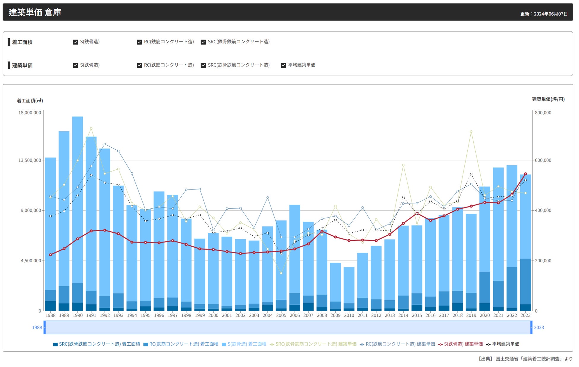Click right range slider handle at 2023

click(531, 327)
